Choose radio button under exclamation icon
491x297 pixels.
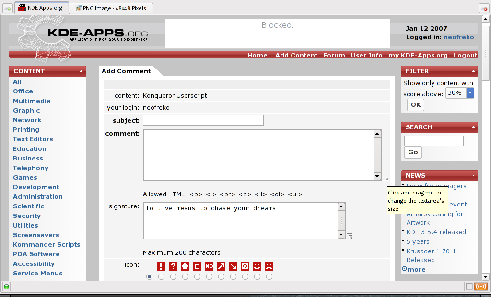pyautogui.click(x=161, y=277)
